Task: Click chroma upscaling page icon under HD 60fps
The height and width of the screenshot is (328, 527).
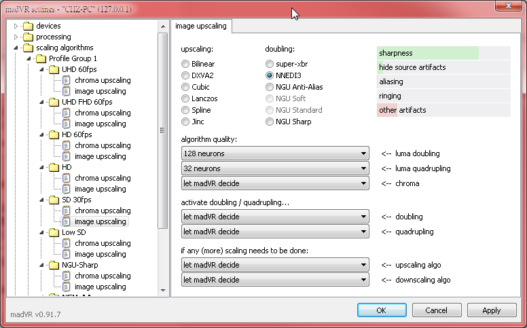Action: point(67,145)
